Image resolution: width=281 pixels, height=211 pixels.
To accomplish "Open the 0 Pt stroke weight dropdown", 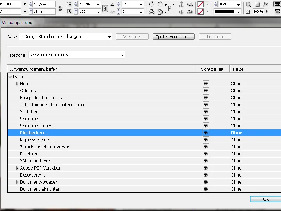I will pyautogui.click(x=238, y=4).
